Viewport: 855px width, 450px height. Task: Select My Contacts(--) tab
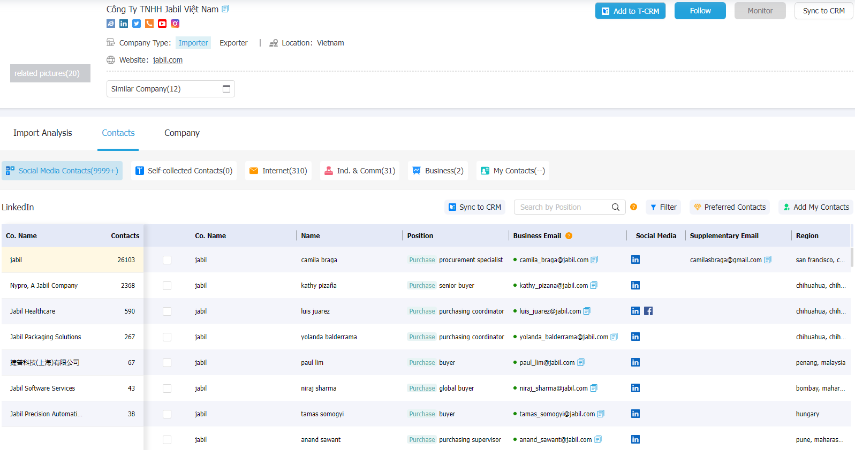pyautogui.click(x=513, y=171)
